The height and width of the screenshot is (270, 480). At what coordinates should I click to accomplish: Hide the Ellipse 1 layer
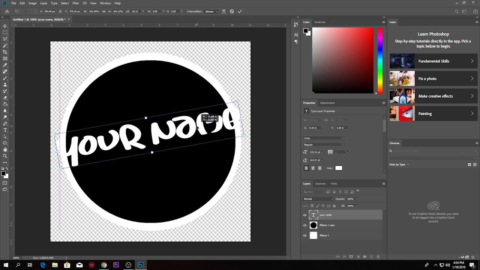click(x=304, y=235)
